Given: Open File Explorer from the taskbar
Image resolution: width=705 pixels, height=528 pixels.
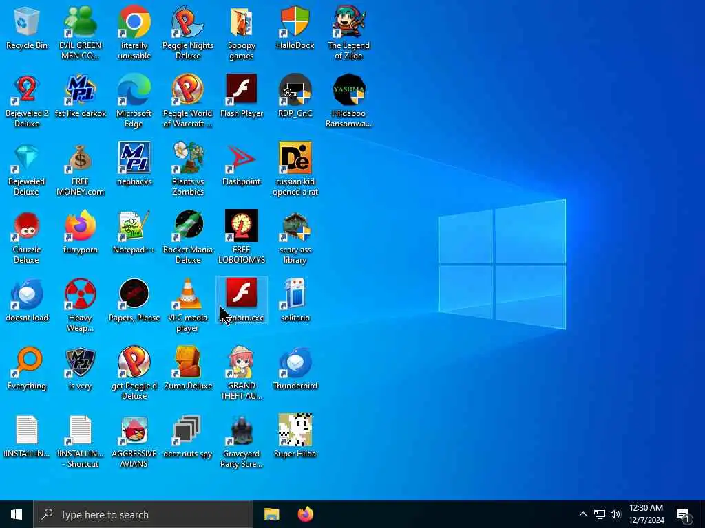Looking at the screenshot, I should [x=271, y=514].
